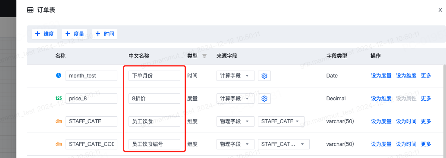446x158 pixels.
Task: Open 物理字段 dropdown for STAFF_CATE row
Action: tap(235, 121)
